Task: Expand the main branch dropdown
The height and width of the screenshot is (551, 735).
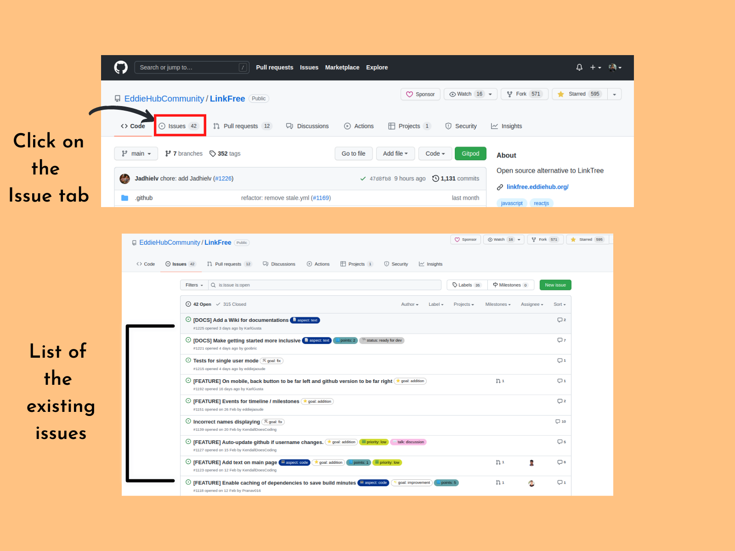Action: pos(136,154)
